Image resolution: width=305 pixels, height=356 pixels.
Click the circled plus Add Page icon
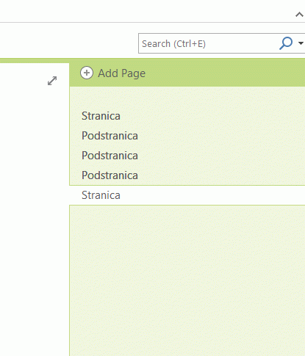tap(87, 73)
